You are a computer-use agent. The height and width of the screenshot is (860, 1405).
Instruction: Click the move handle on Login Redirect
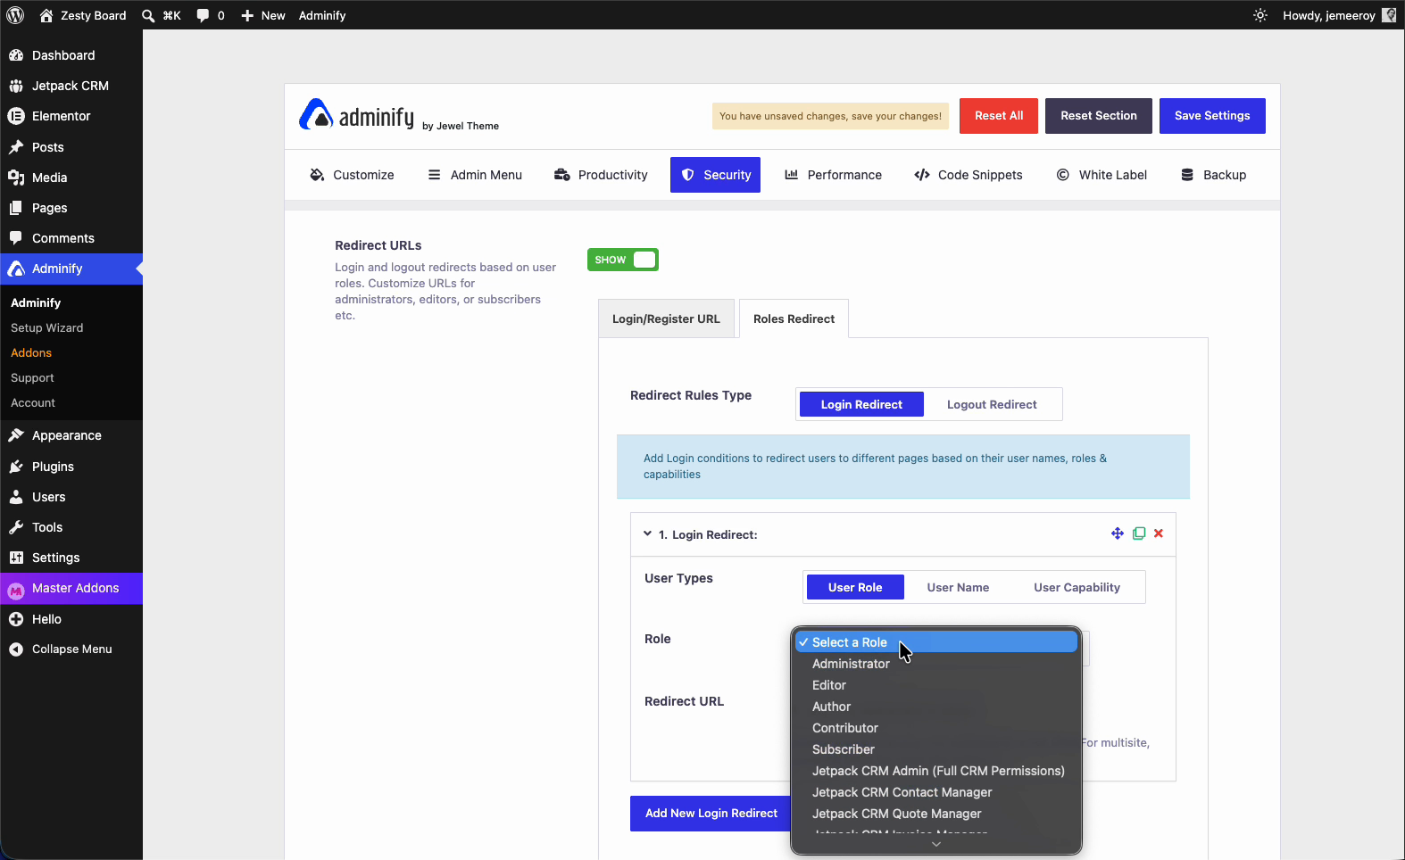1117,533
